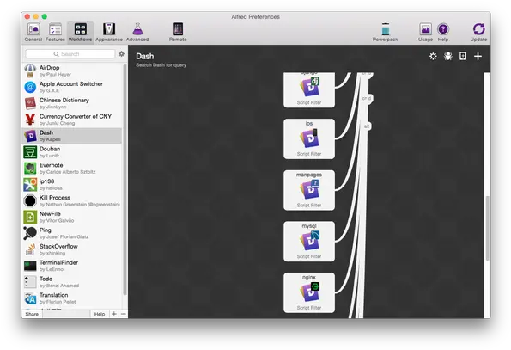Viewport: 511px width, 350px height.
Task: Add workflow object with plus icon
Action: tap(478, 56)
